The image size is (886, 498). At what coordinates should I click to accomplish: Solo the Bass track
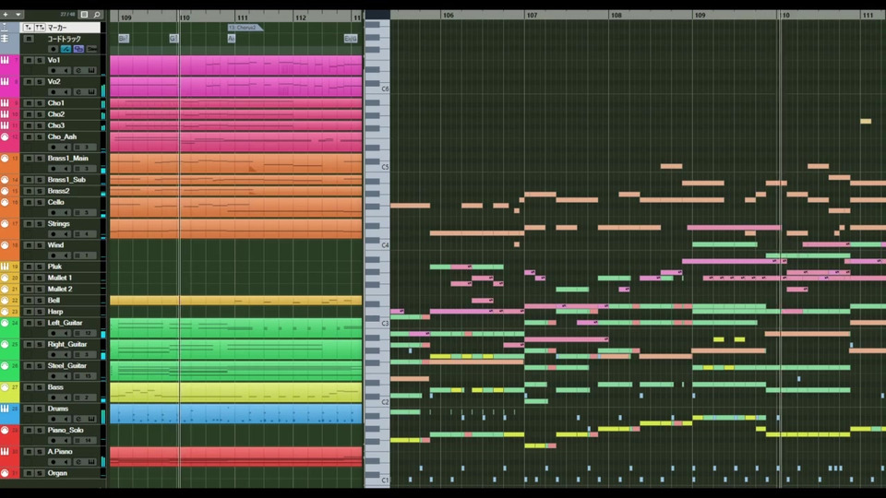coord(40,387)
